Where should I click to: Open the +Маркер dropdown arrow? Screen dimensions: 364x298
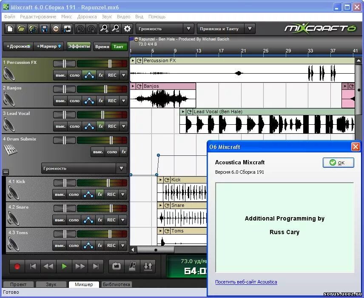point(60,46)
